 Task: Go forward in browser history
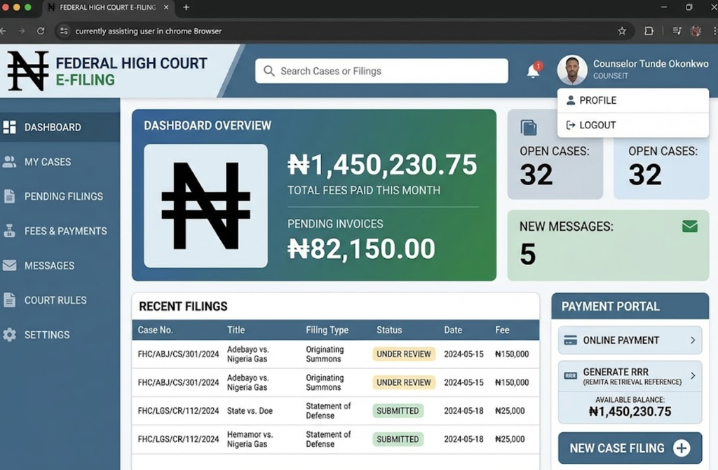(22, 31)
